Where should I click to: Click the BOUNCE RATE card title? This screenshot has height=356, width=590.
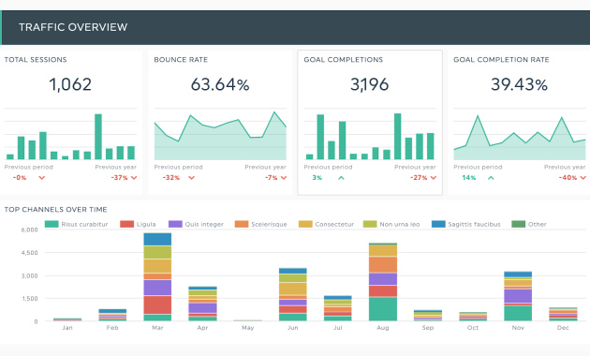pos(181,59)
